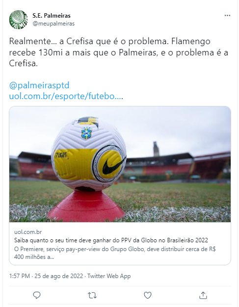The height and width of the screenshot is (307, 239).
Task: Click the card description about Premiere pay-per-view
Action: click(115, 253)
